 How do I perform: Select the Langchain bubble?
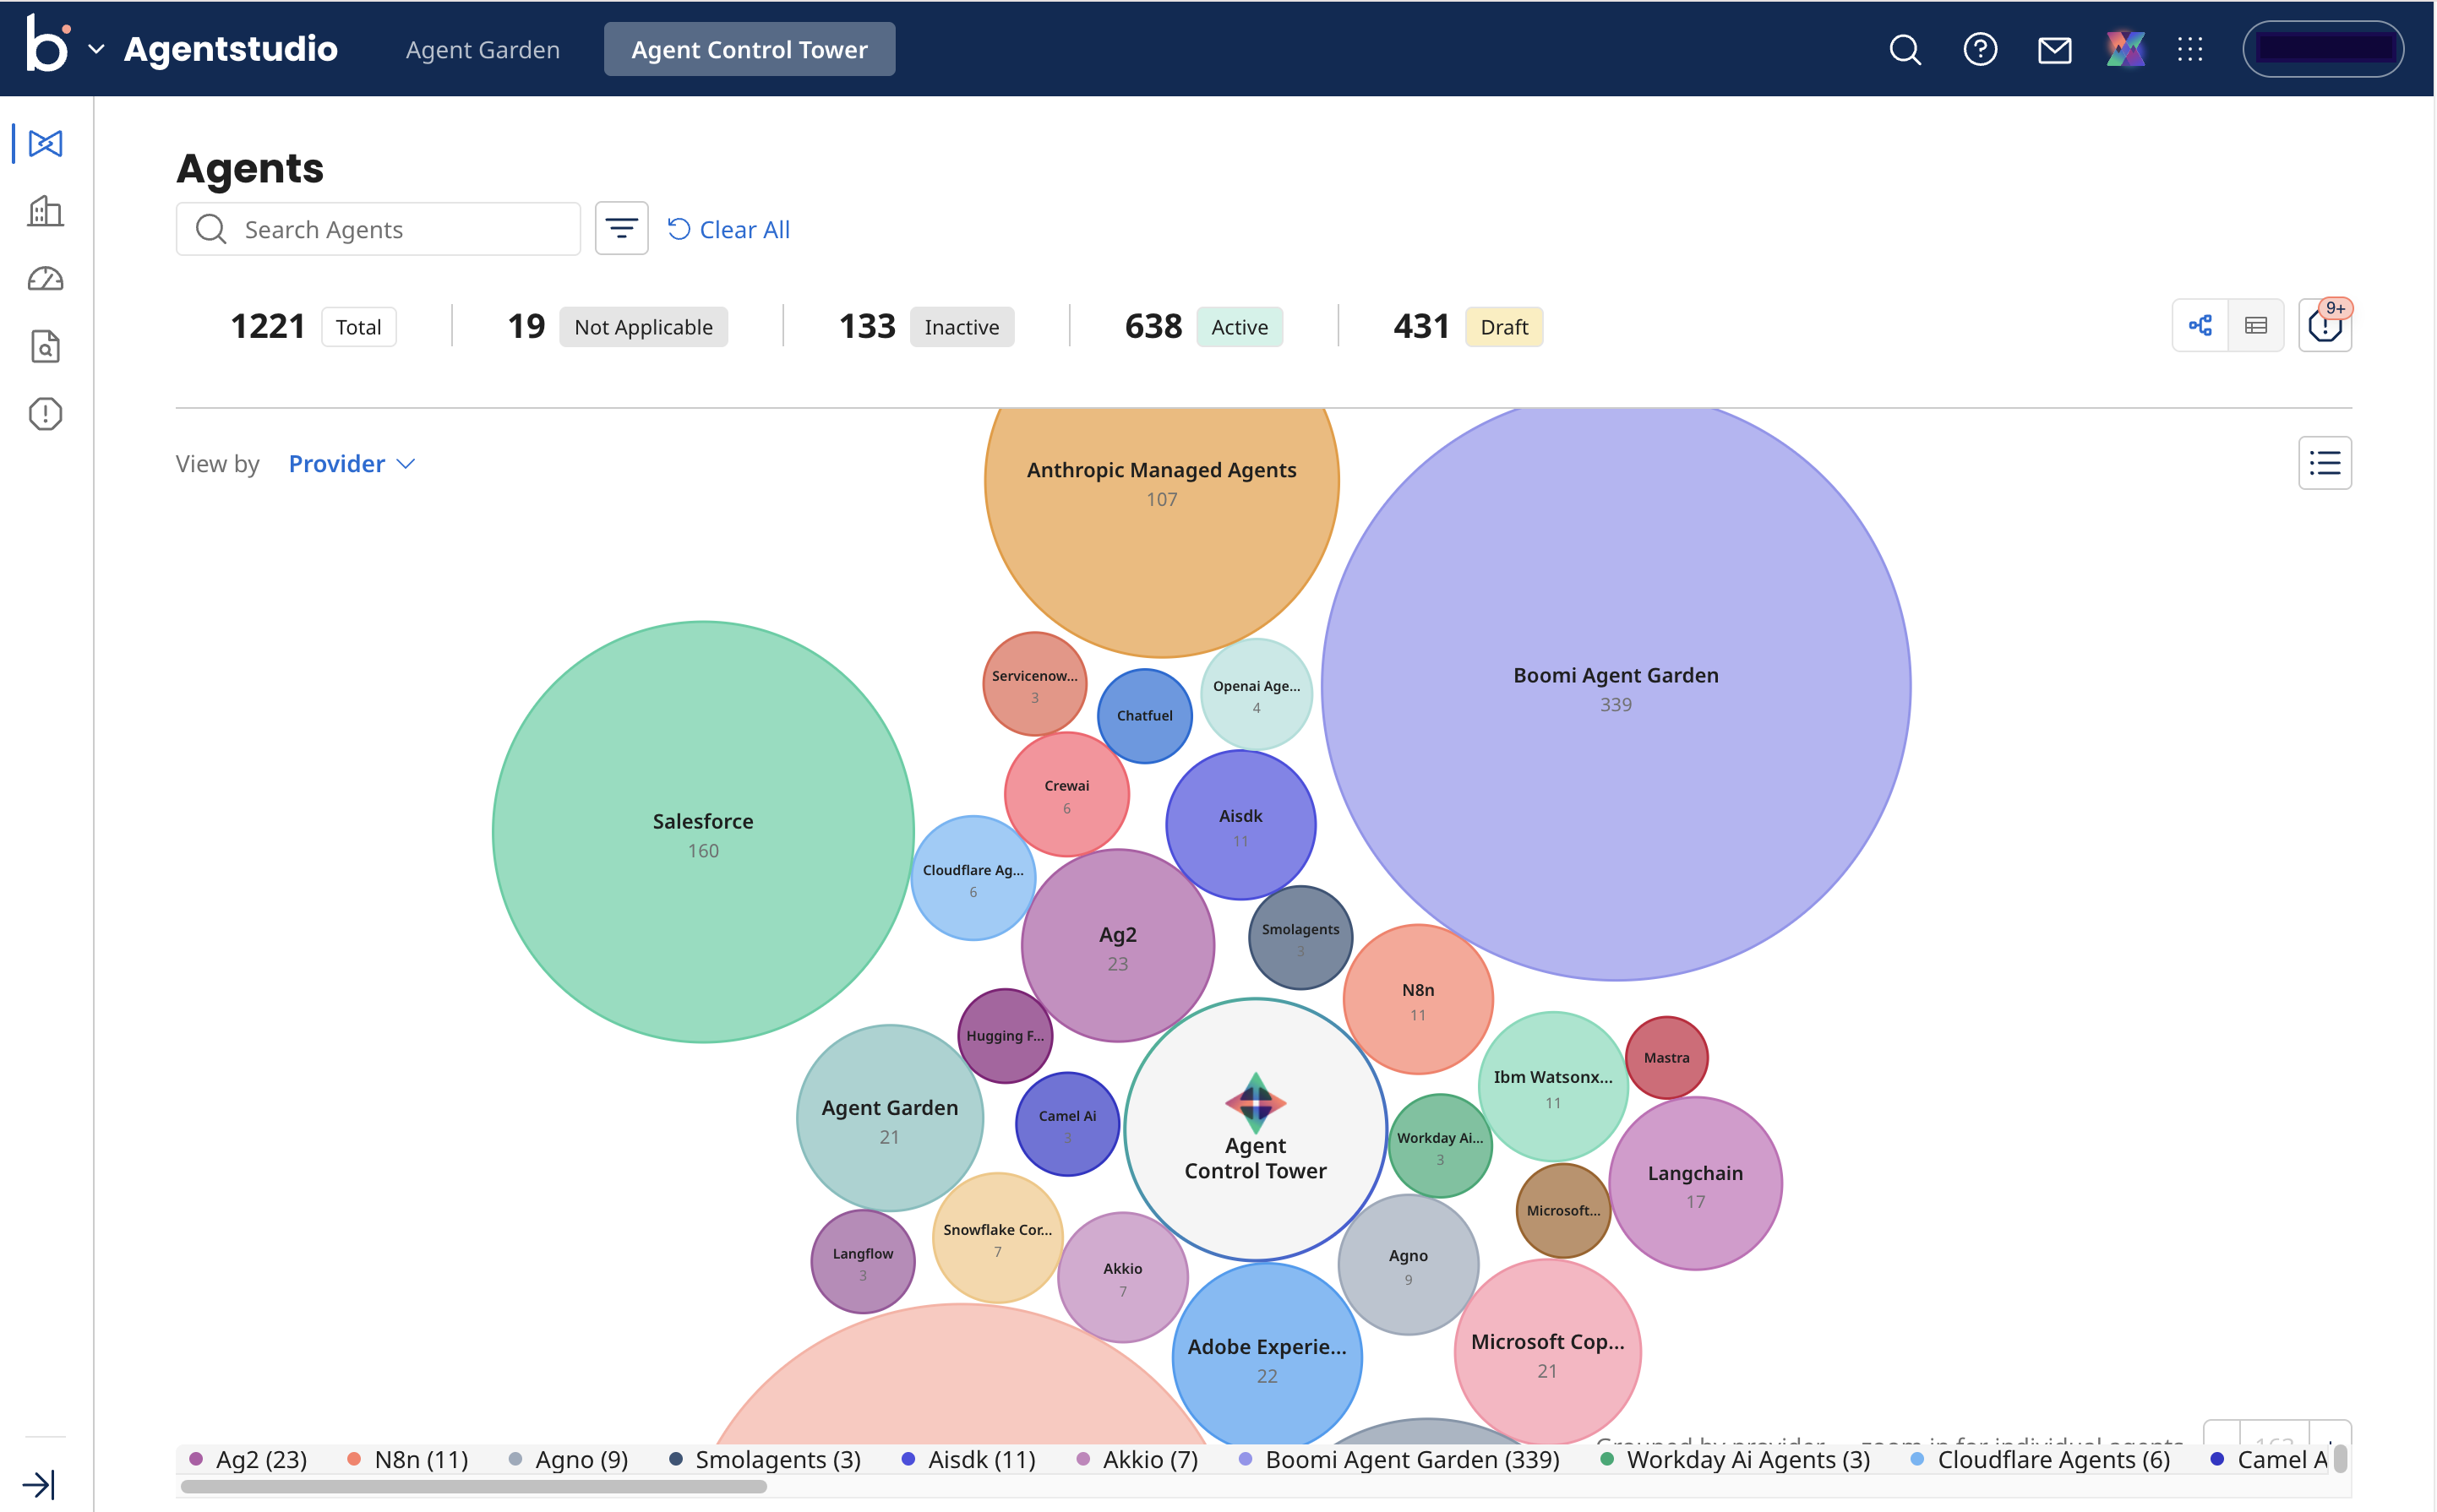click(1695, 1183)
